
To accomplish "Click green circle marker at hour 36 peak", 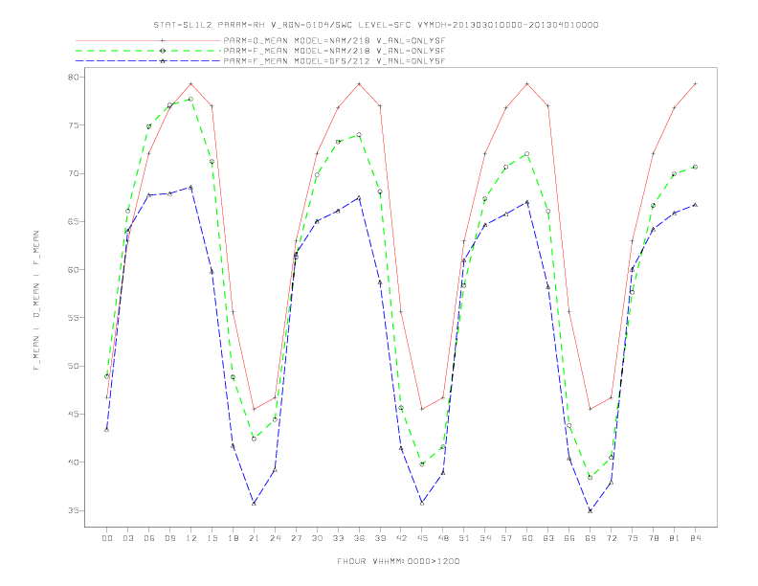I will 359,135.
